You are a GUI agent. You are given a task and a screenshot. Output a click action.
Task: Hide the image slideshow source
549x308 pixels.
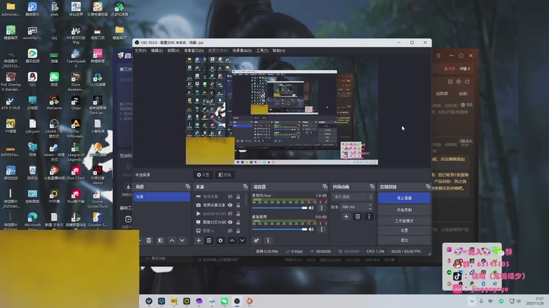tap(230, 222)
